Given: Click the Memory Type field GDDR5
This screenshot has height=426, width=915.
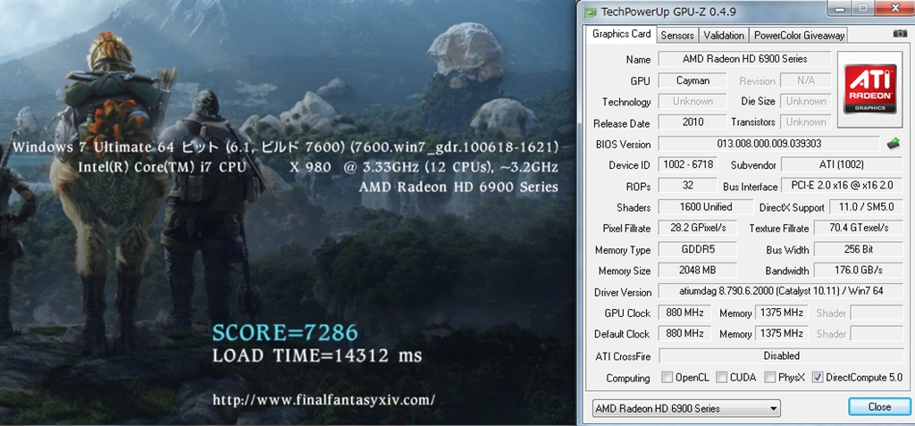Looking at the screenshot, I should (x=697, y=249).
